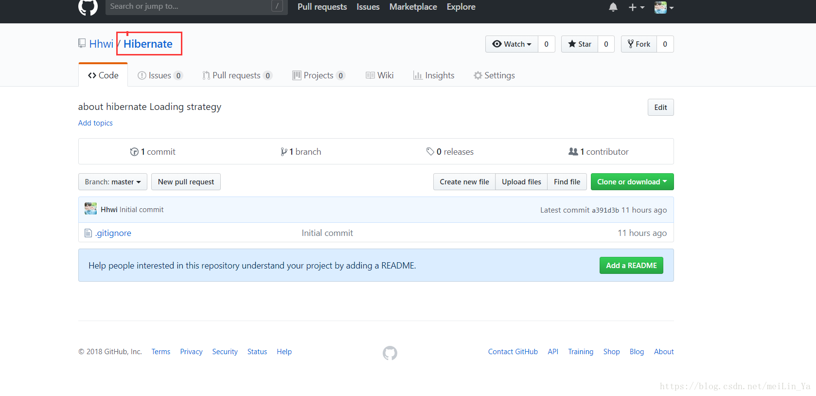Go to Explore
Screen dimensions: 816x396
pyautogui.click(x=461, y=7)
